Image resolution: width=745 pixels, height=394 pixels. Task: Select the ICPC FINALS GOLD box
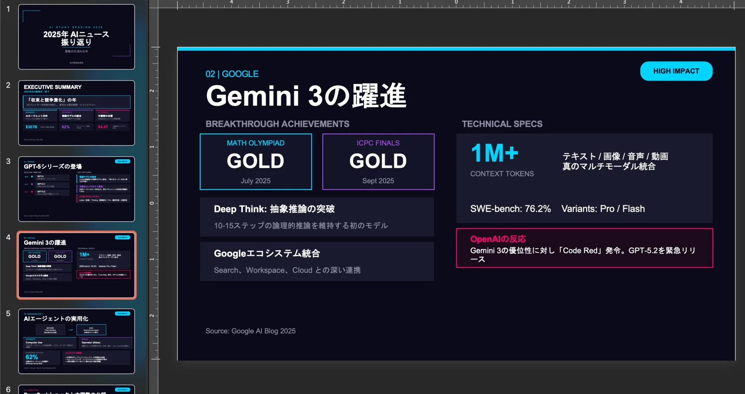click(x=378, y=162)
